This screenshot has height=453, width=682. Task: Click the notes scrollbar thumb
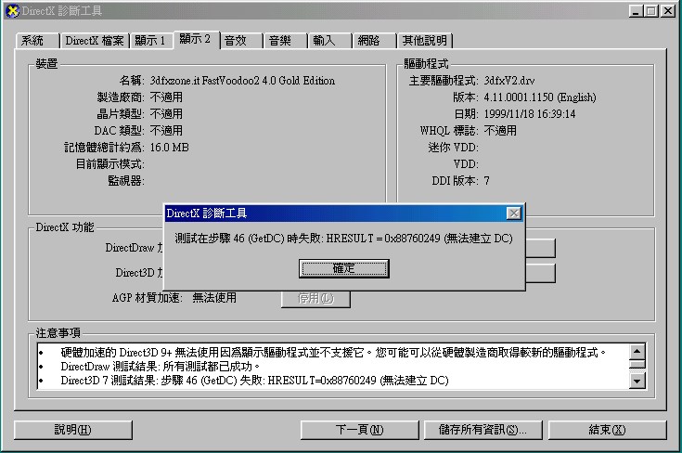(637, 364)
